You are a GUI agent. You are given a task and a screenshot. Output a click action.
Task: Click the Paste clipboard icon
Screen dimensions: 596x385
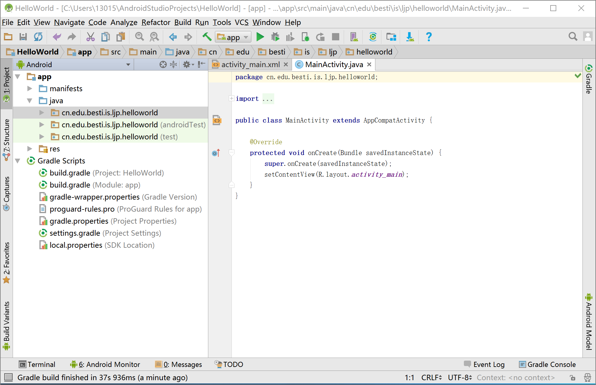pos(121,37)
